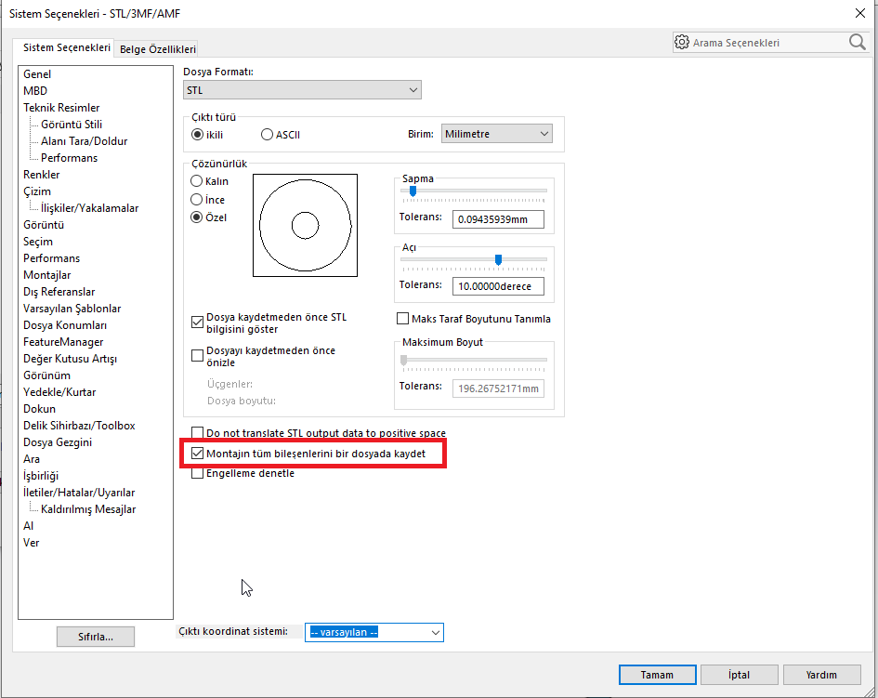Toggle 'Maks Taraf Boyutunu Tanımla' checkbox
The image size is (878, 698).
(x=403, y=319)
